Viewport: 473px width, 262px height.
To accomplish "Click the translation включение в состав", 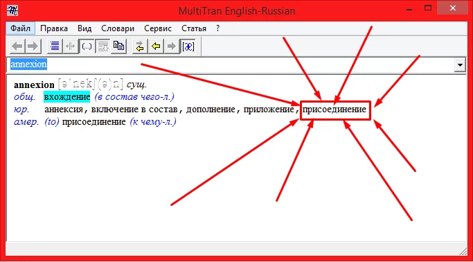I will coord(134,110).
